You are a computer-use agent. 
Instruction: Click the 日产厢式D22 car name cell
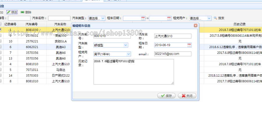coord(61,76)
